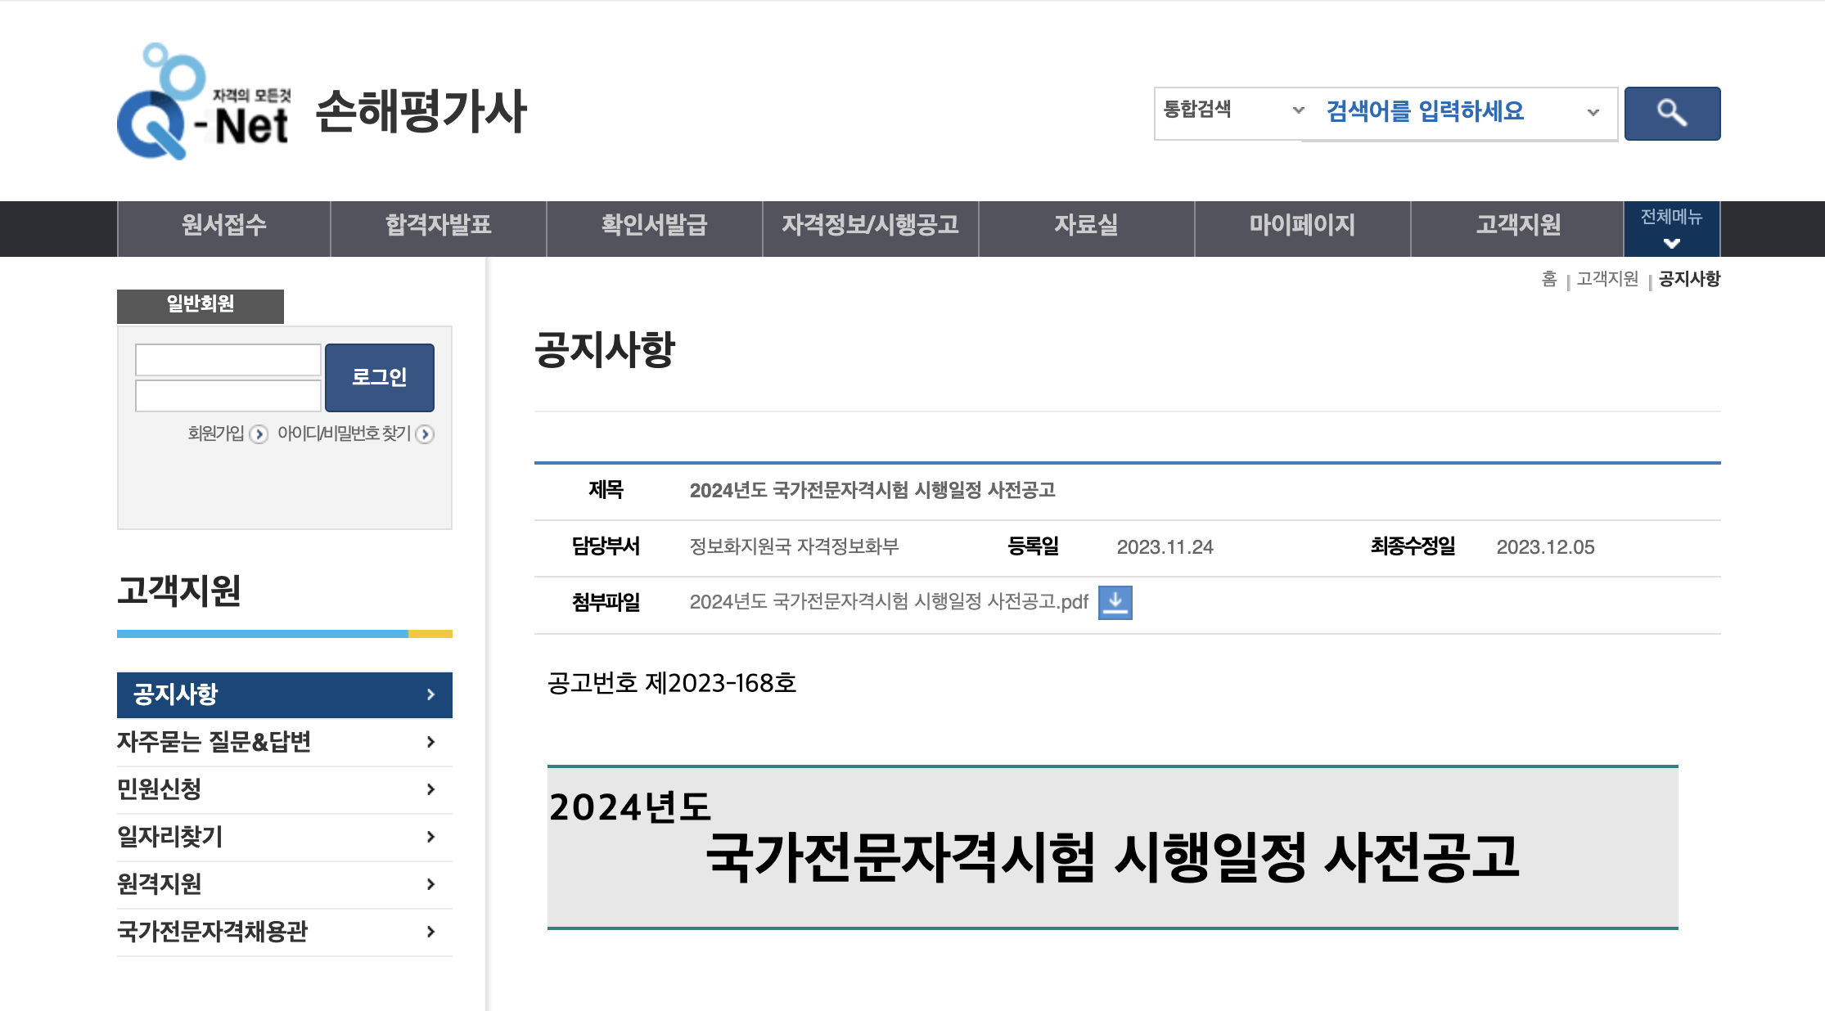Click the blue search magnifier button
The width and height of the screenshot is (1825, 1011).
pyautogui.click(x=1671, y=114)
